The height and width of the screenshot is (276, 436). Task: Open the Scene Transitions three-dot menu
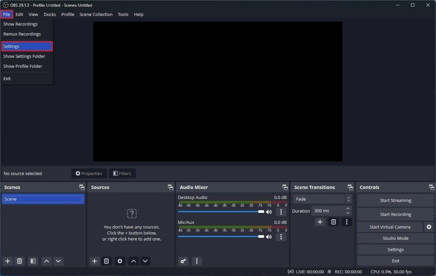tap(347, 222)
